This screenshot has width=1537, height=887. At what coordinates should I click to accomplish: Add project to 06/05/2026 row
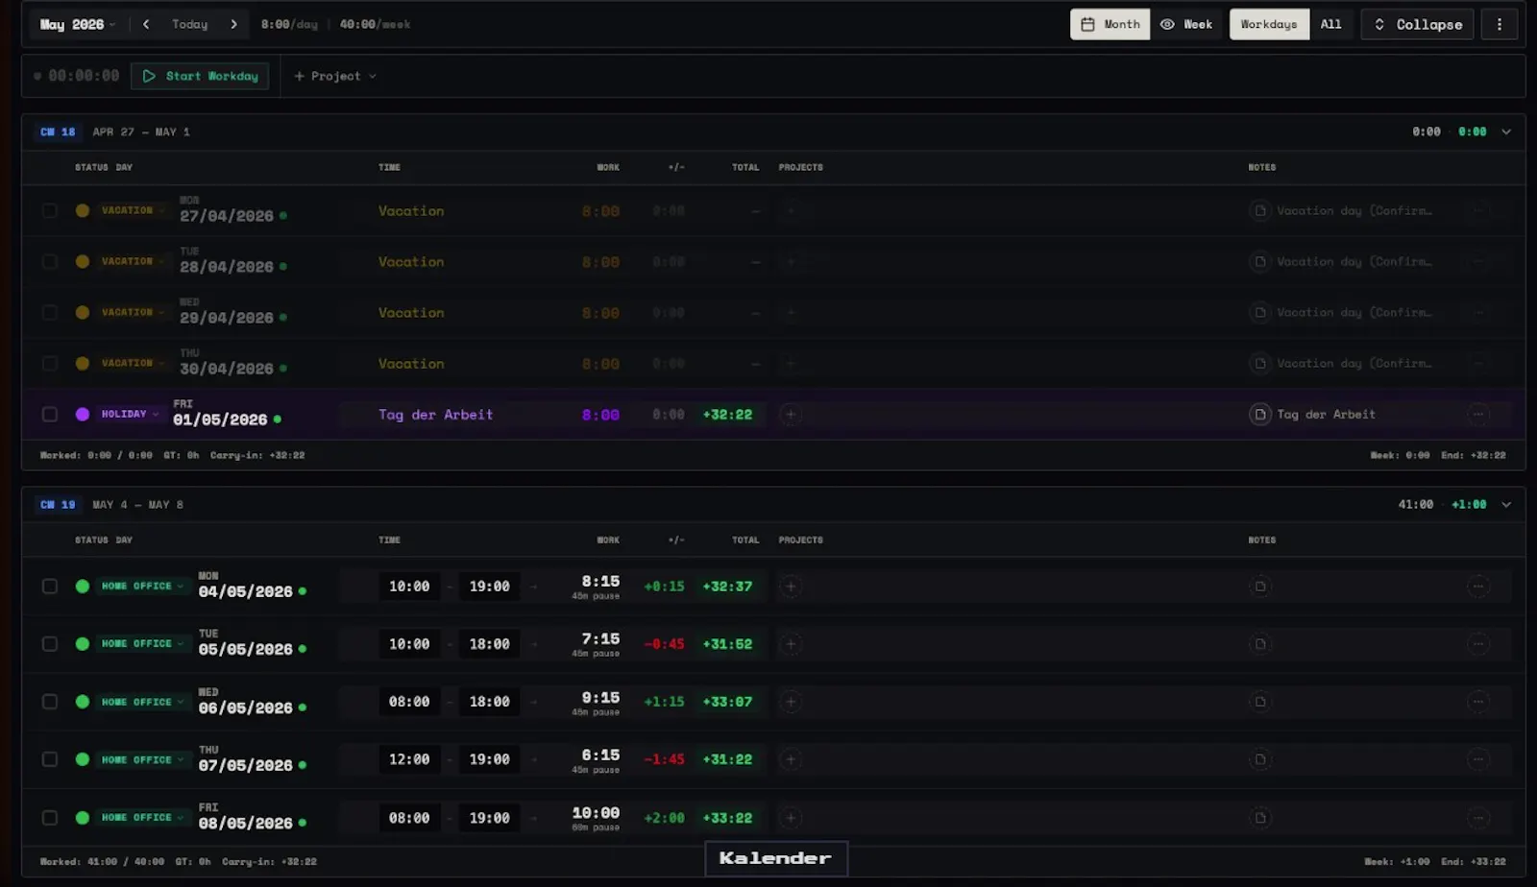click(791, 702)
